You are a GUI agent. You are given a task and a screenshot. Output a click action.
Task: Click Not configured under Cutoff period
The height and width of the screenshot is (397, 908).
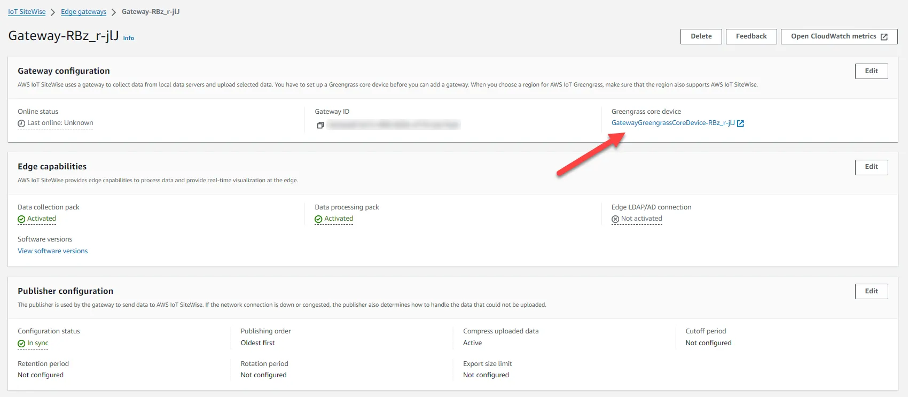coord(708,343)
